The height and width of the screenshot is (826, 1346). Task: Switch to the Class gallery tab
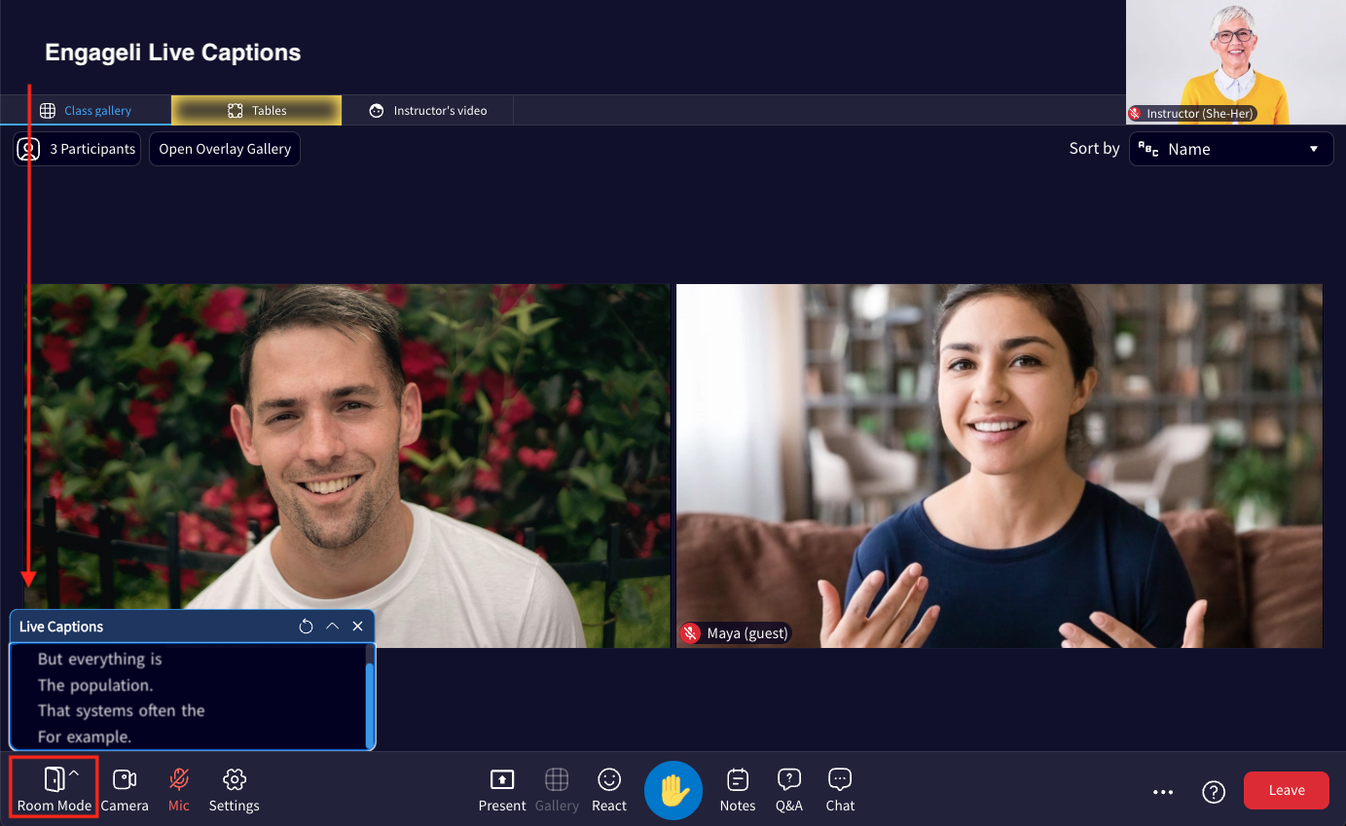pyautogui.click(x=86, y=110)
